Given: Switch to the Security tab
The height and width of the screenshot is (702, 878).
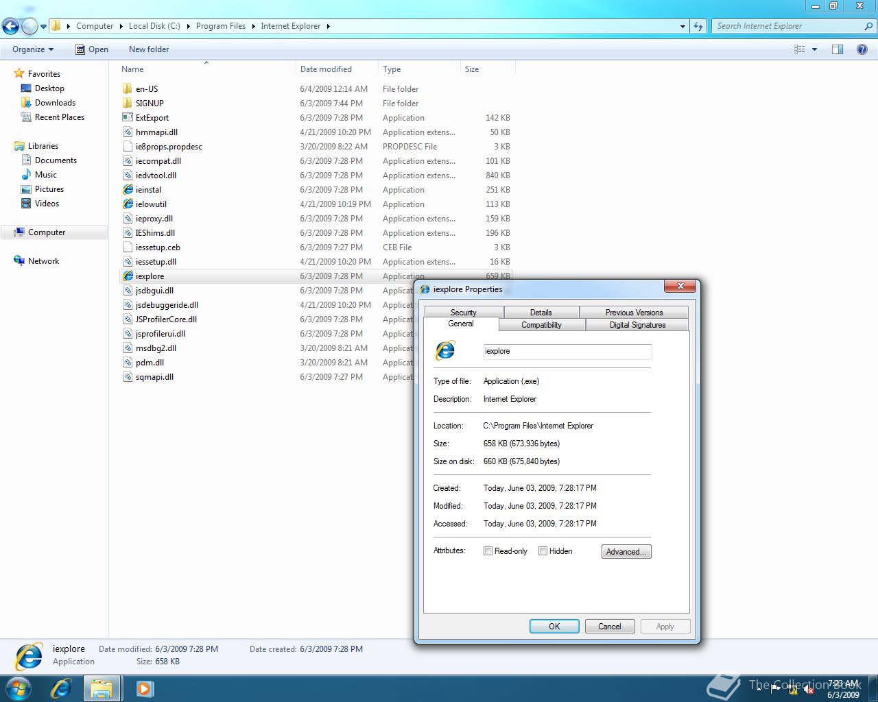Looking at the screenshot, I should pos(463,312).
